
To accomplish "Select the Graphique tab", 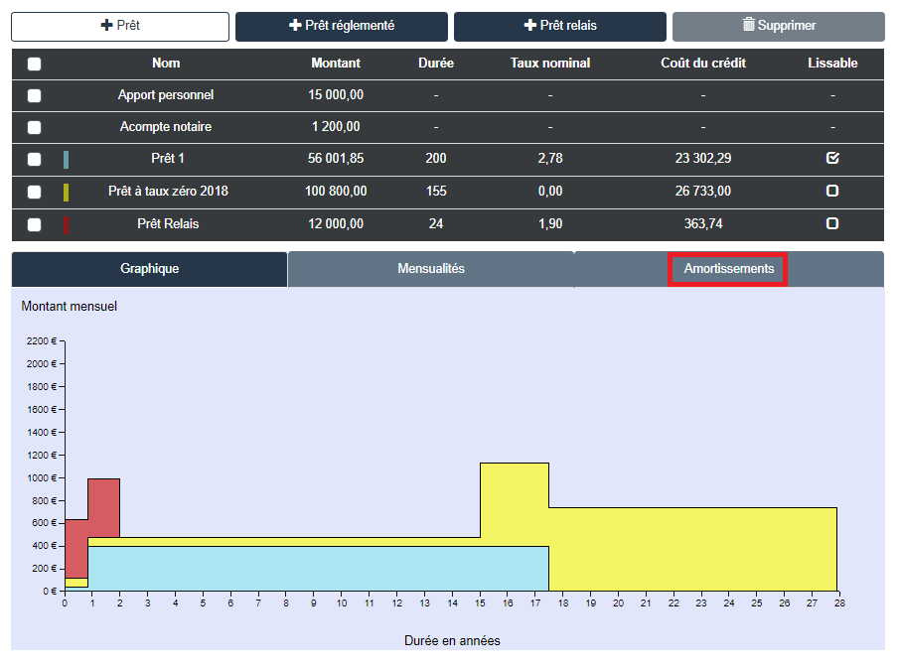I will pos(149,269).
